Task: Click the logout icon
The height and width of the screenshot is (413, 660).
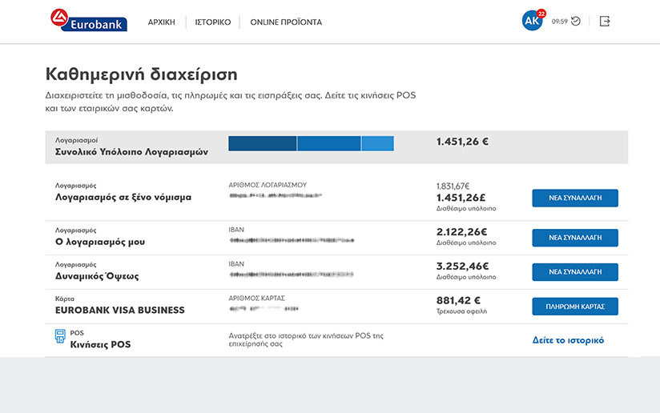Action: 605,21
